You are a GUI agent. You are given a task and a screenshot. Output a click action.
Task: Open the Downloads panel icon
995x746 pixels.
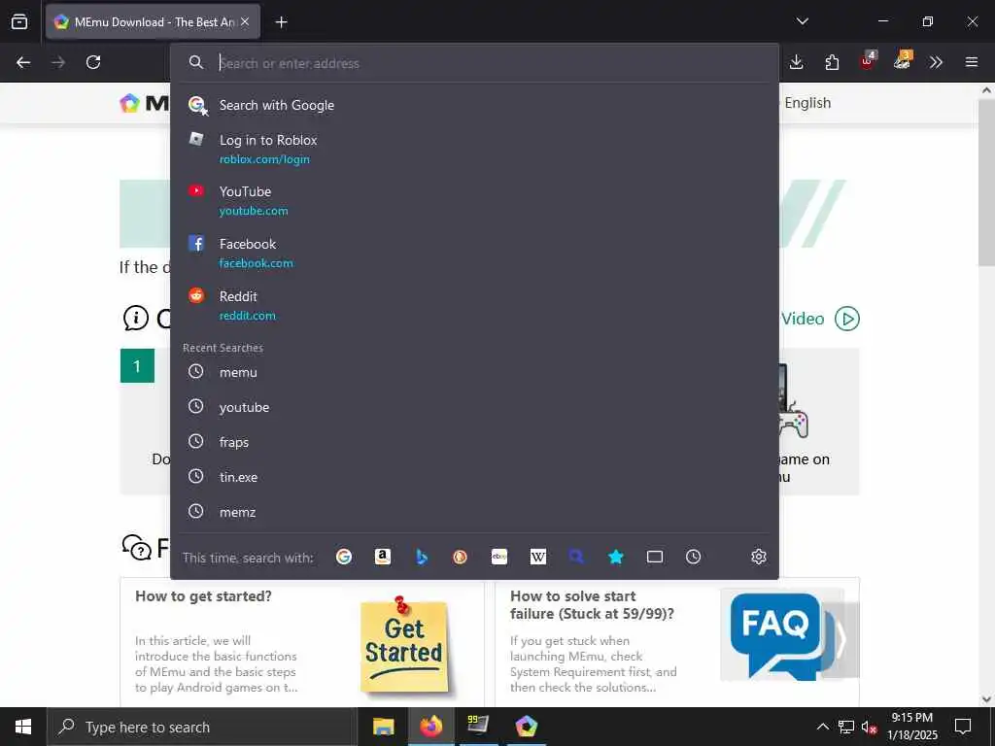pyautogui.click(x=797, y=62)
